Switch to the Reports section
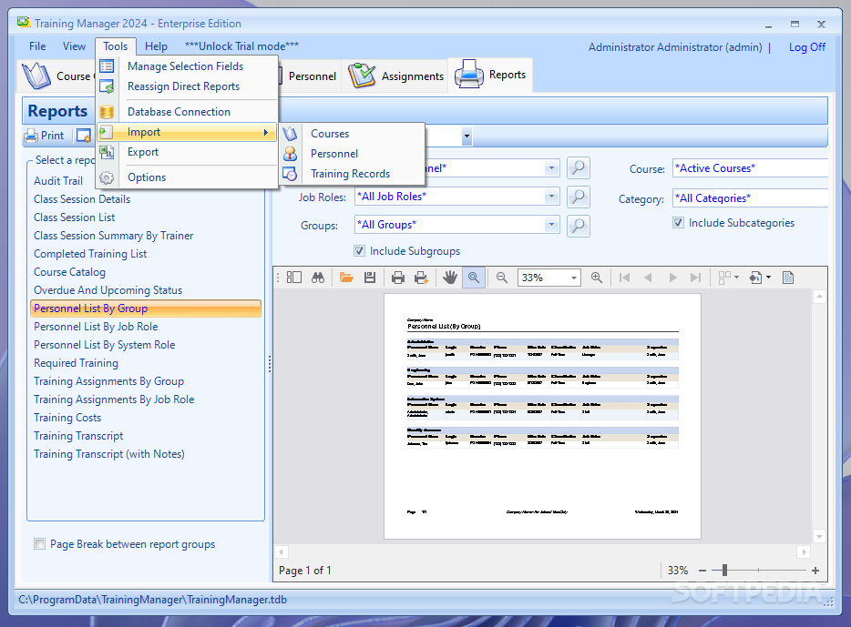The height and width of the screenshot is (627, 851). [x=490, y=75]
